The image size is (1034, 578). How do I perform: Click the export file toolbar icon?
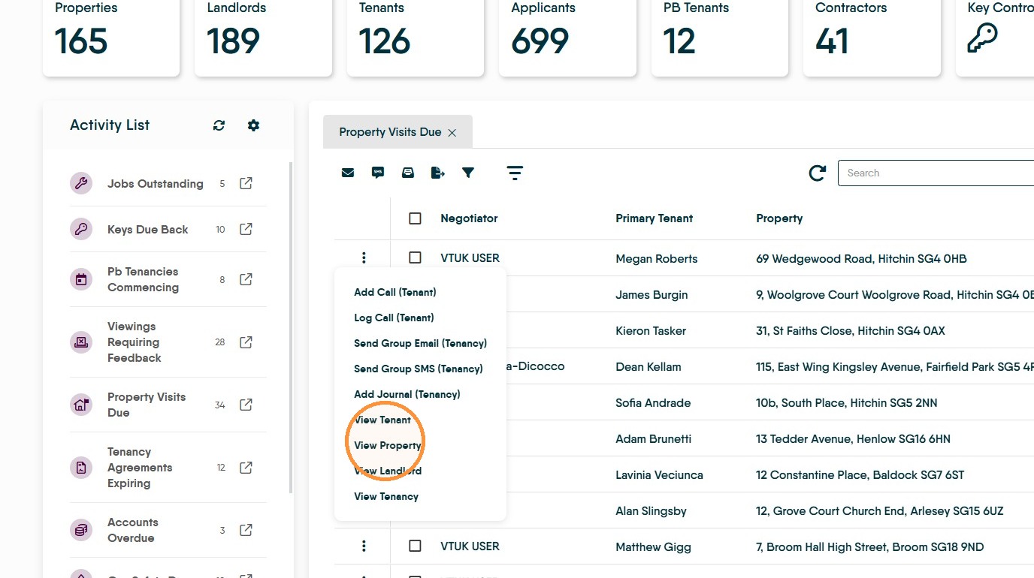[438, 173]
